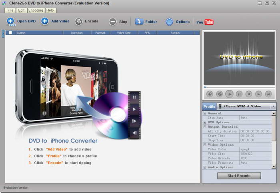The width and height of the screenshot is (280, 193).
Task: Click the side panel handle beside the Name column
Action: 3,34
